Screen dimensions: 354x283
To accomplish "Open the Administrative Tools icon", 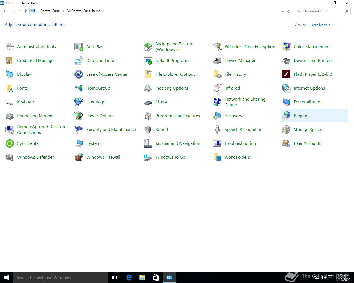I will (x=10, y=47).
